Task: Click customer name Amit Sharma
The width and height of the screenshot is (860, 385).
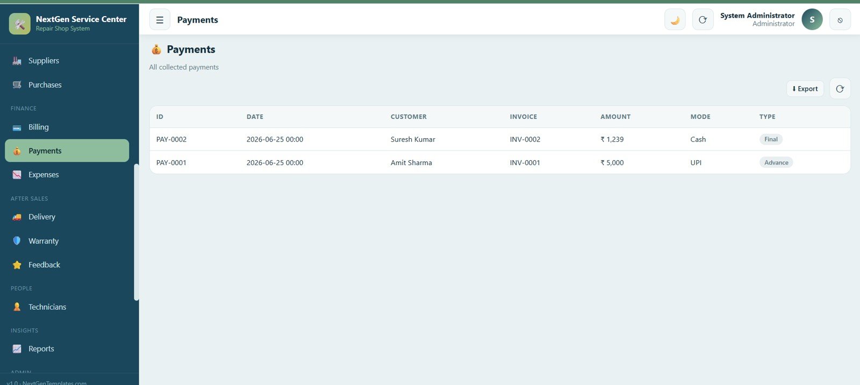Action: click(x=411, y=162)
